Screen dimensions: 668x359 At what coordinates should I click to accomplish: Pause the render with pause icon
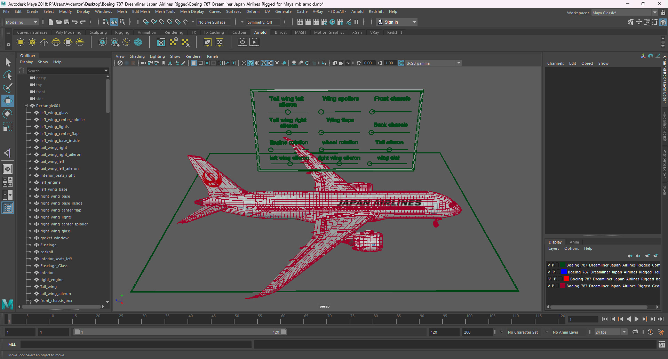click(x=356, y=22)
